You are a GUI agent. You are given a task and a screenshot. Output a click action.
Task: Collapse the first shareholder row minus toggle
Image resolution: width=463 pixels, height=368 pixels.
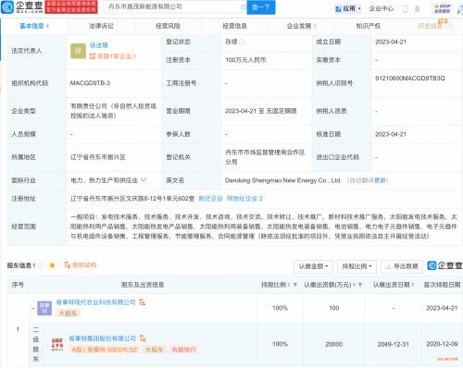click(x=33, y=308)
